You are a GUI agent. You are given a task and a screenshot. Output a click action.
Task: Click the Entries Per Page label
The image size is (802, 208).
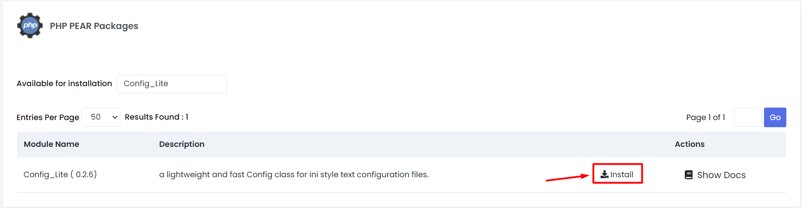tap(48, 117)
